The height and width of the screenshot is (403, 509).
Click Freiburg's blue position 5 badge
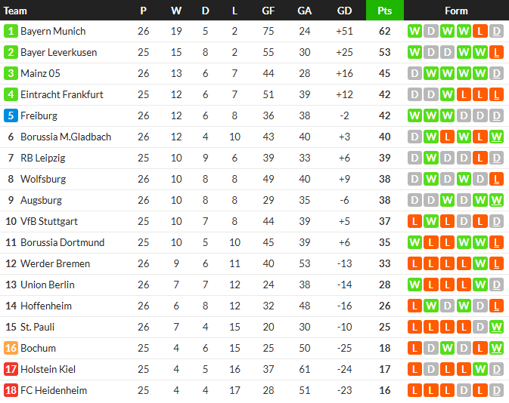(x=11, y=115)
